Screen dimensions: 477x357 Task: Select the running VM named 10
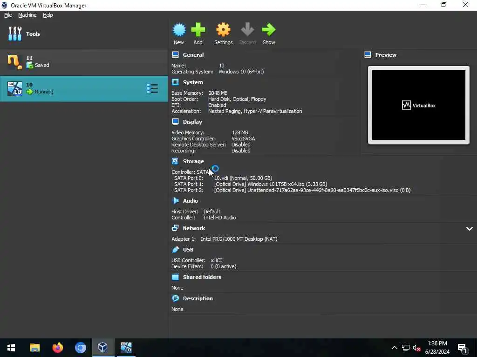pos(84,89)
